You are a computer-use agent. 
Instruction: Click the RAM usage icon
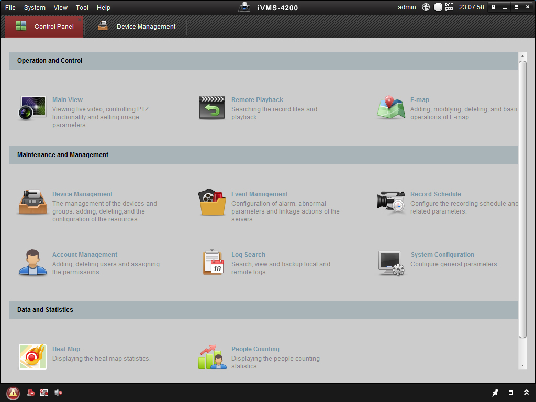(x=449, y=7)
